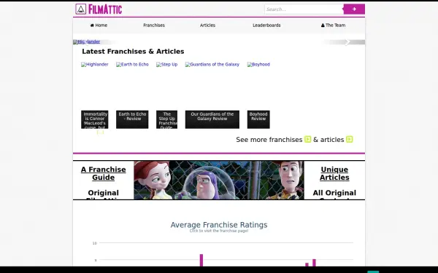Viewport: 438px width, 273px height.
Task: Click 'Average Franchise Ratings' chart title
Action: pos(219,225)
